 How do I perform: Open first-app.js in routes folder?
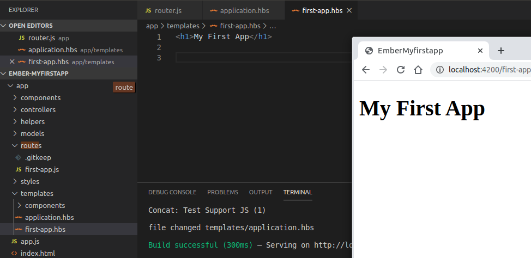[68, 169]
